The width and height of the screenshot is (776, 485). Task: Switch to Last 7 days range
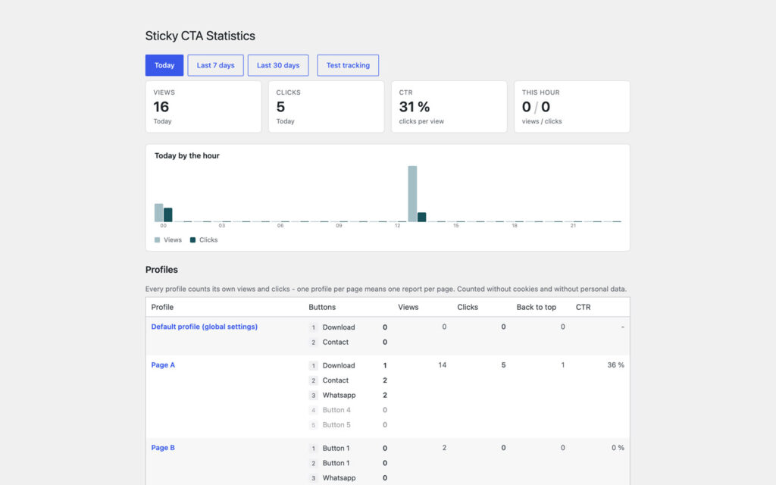click(x=215, y=65)
